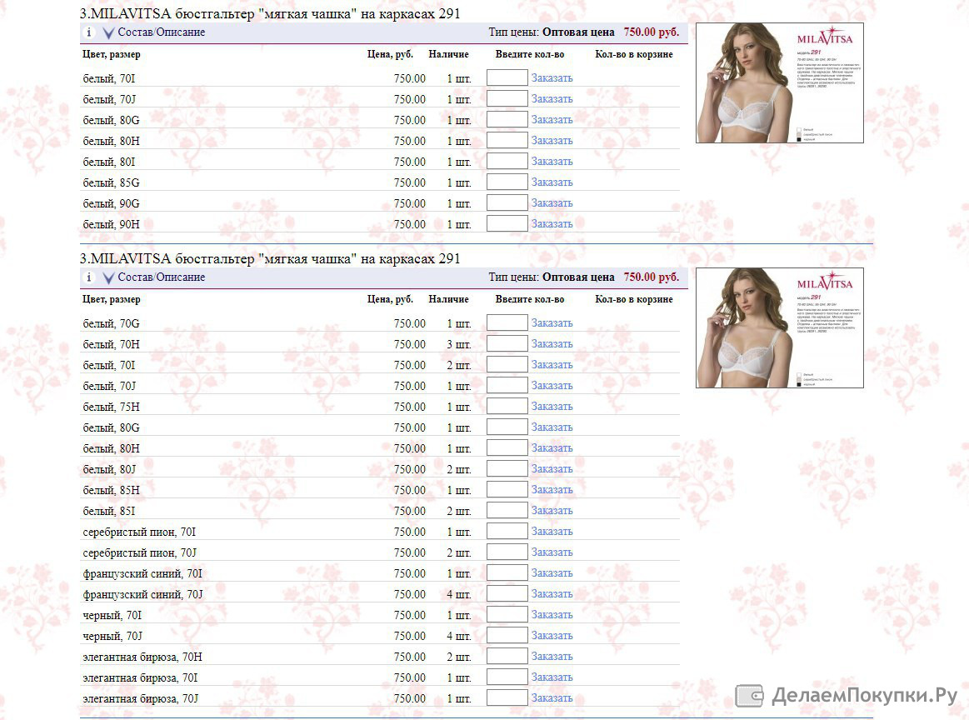Click Заказать for французский синий, 70I

coord(552,573)
